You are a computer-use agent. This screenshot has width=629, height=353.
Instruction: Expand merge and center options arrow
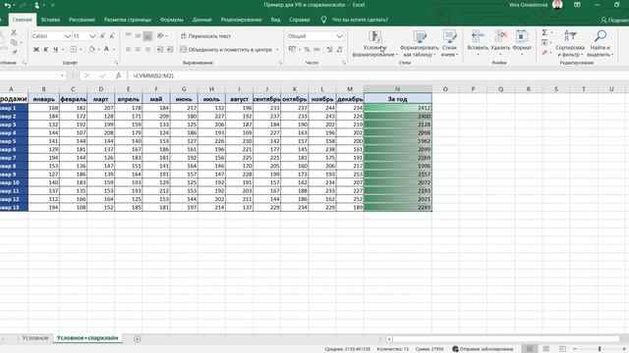[277, 49]
